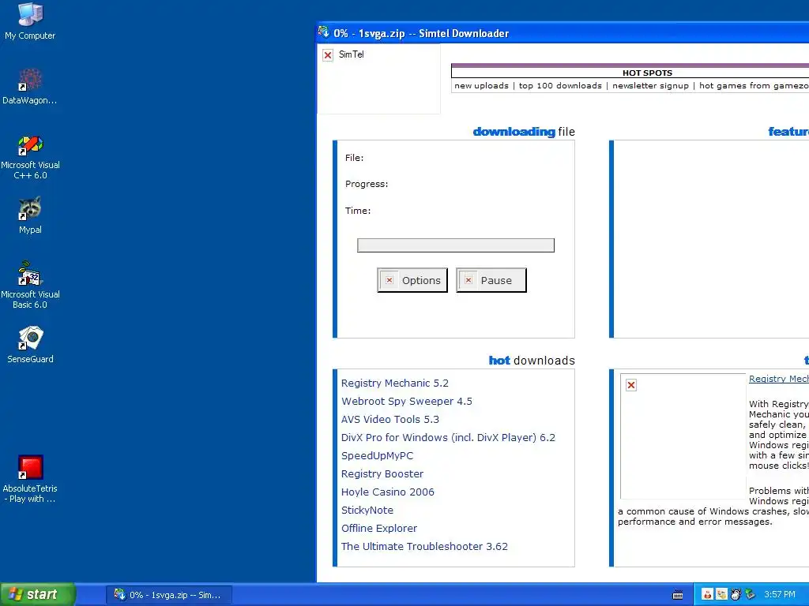
Task: Click the Options button
Action: (x=412, y=280)
